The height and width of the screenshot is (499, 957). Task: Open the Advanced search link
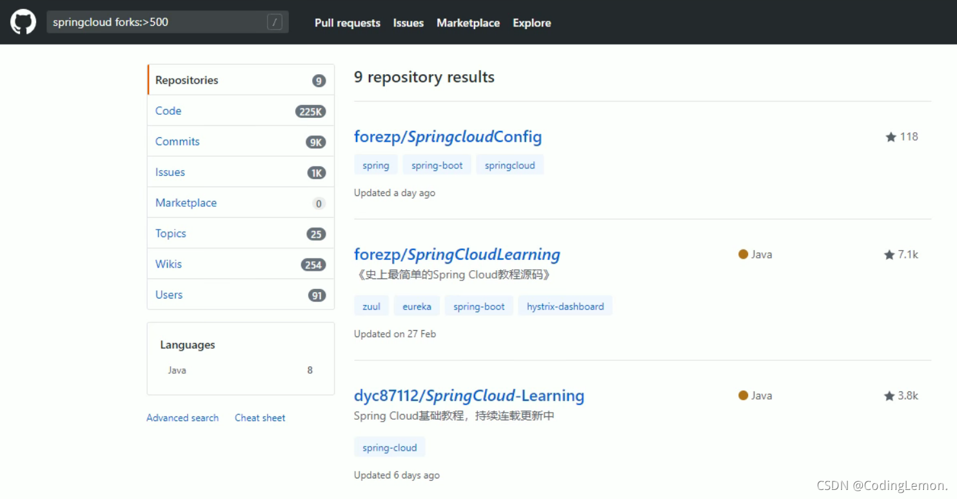183,418
